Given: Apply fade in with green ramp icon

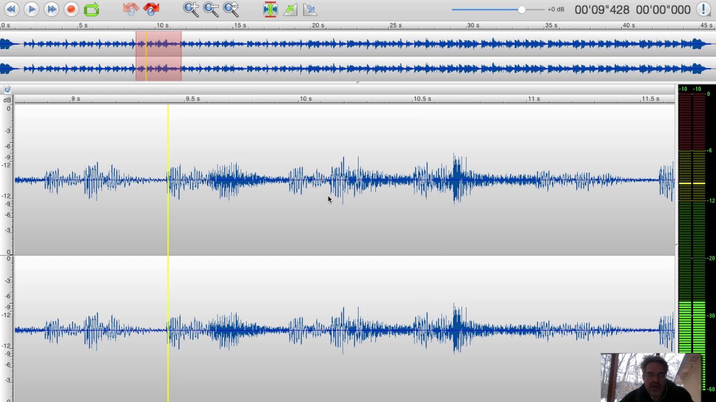Looking at the screenshot, I should pyautogui.click(x=290, y=9).
